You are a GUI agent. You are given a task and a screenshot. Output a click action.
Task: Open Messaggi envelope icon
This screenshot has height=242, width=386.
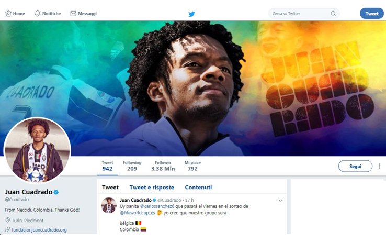click(73, 14)
